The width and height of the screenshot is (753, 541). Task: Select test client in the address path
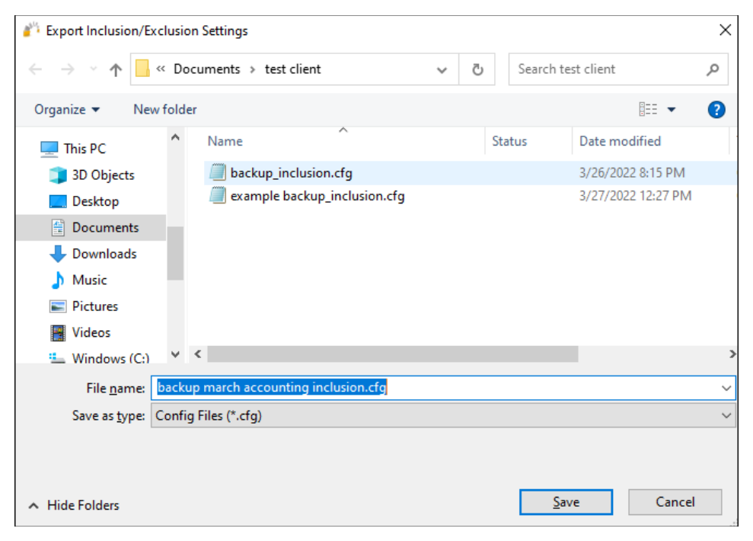pyautogui.click(x=292, y=69)
